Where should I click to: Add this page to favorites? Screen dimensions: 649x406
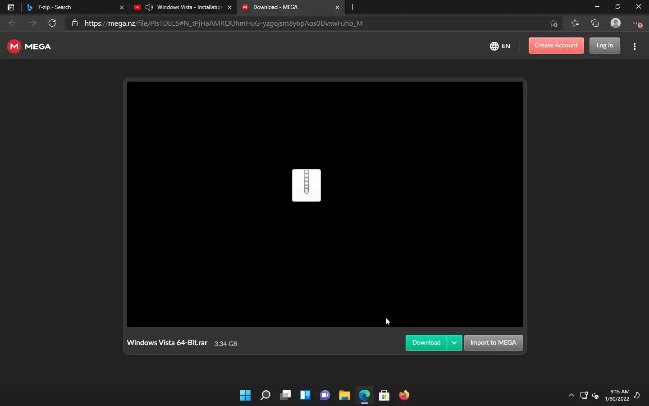pos(554,23)
